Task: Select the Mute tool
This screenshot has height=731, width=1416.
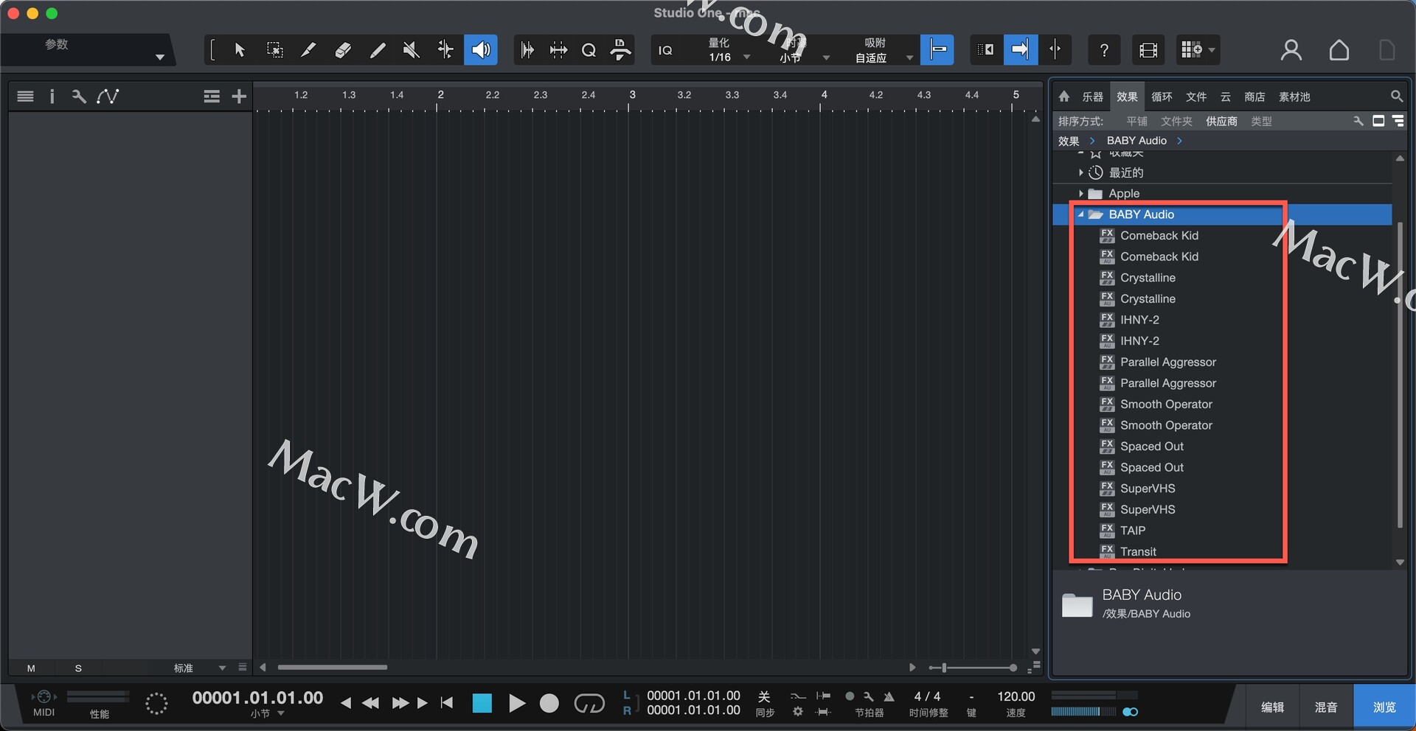Action: coord(412,50)
